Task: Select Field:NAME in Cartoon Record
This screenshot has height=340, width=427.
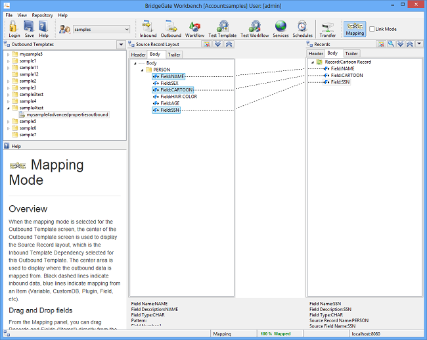Action: pyautogui.click(x=339, y=68)
